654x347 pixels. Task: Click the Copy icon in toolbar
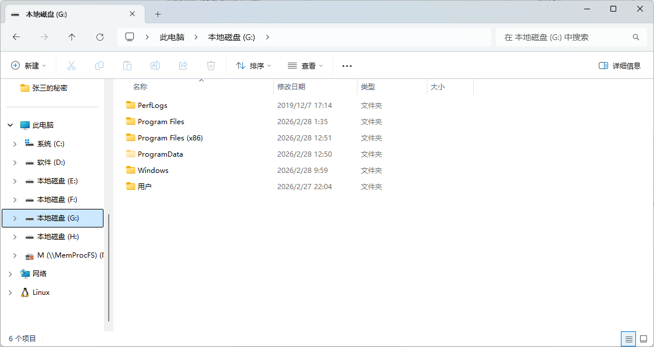pyautogui.click(x=99, y=66)
